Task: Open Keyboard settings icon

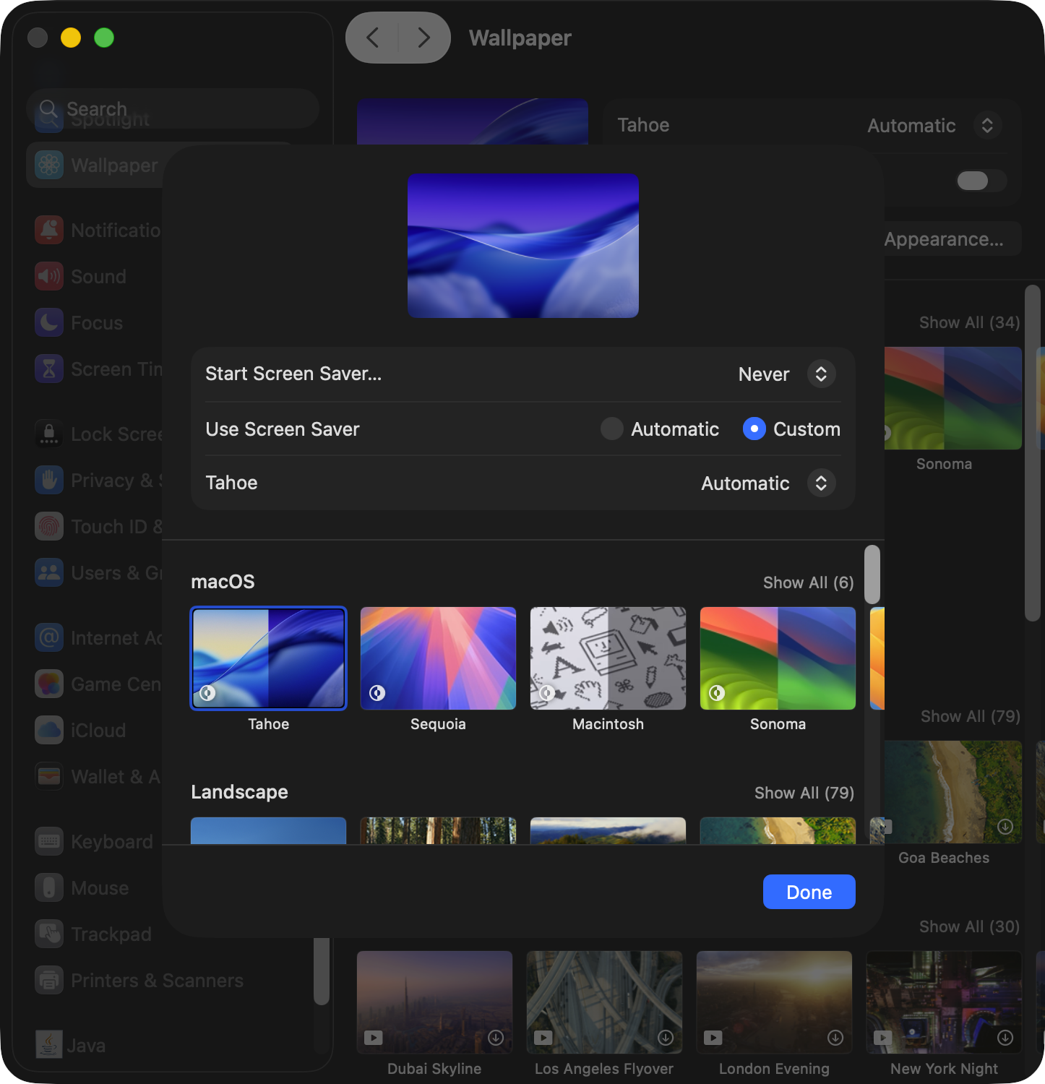Action: (x=49, y=842)
